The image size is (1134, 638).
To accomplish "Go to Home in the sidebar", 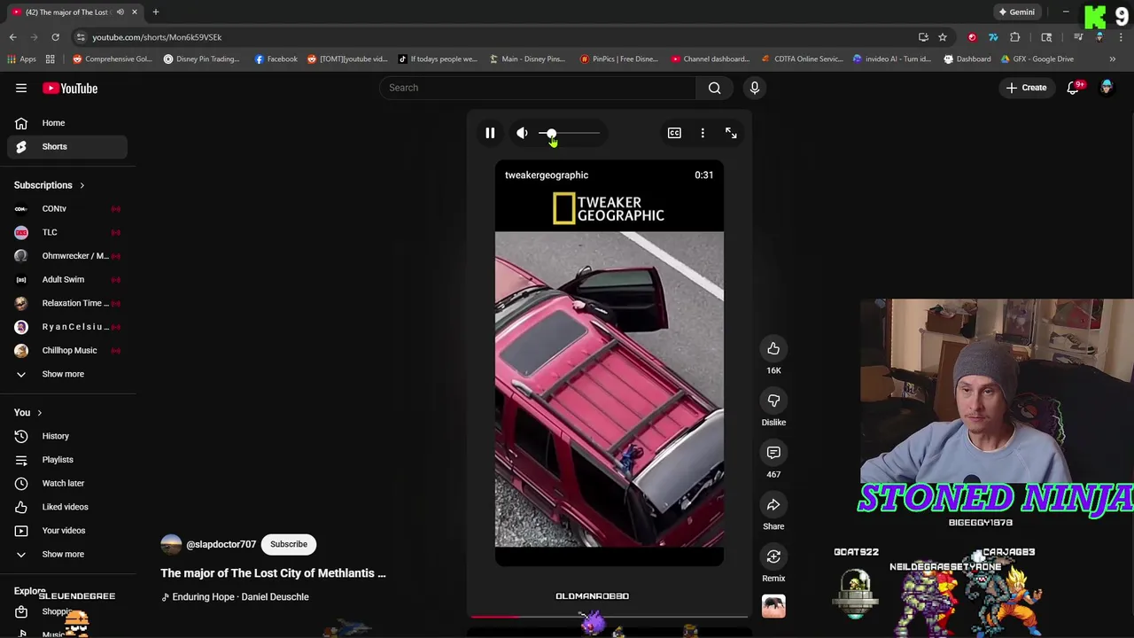I will pos(67,123).
